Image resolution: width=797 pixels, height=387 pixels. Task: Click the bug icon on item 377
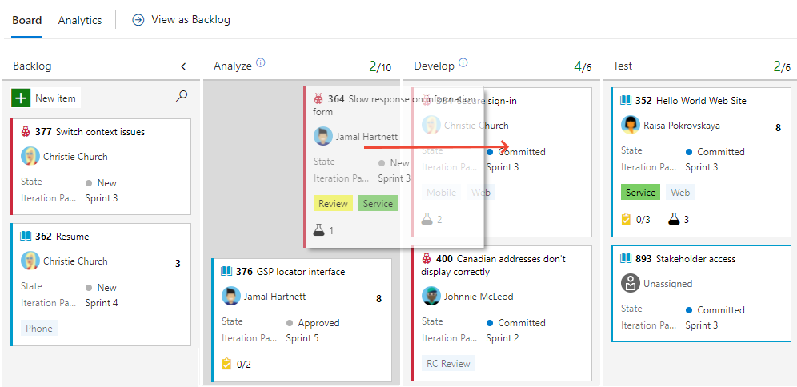26,132
